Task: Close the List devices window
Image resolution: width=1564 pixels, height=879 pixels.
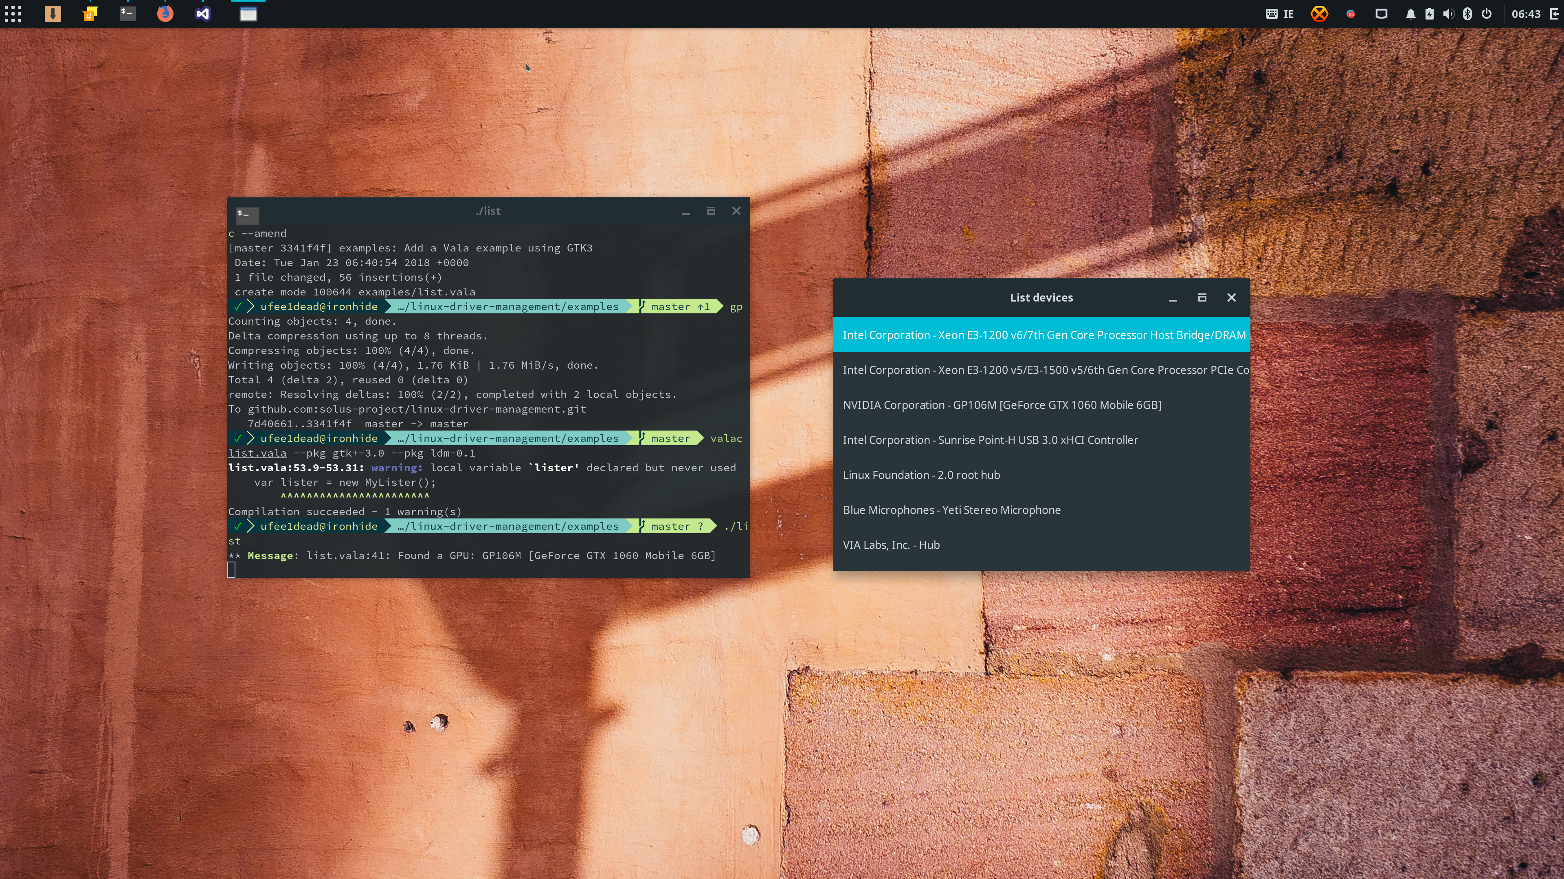Action: click(1231, 298)
